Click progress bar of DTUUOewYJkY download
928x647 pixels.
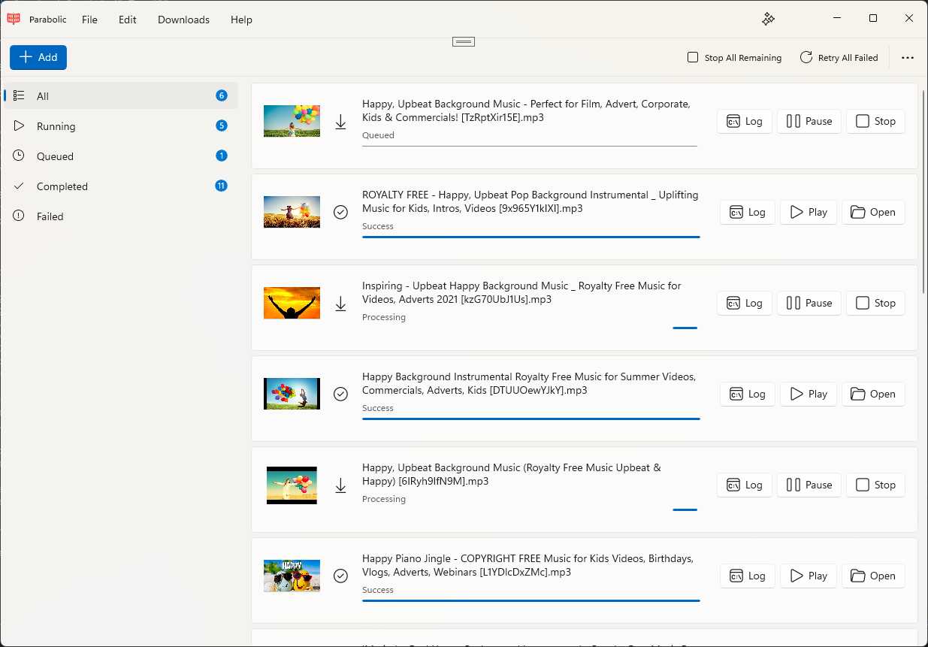point(531,419)
